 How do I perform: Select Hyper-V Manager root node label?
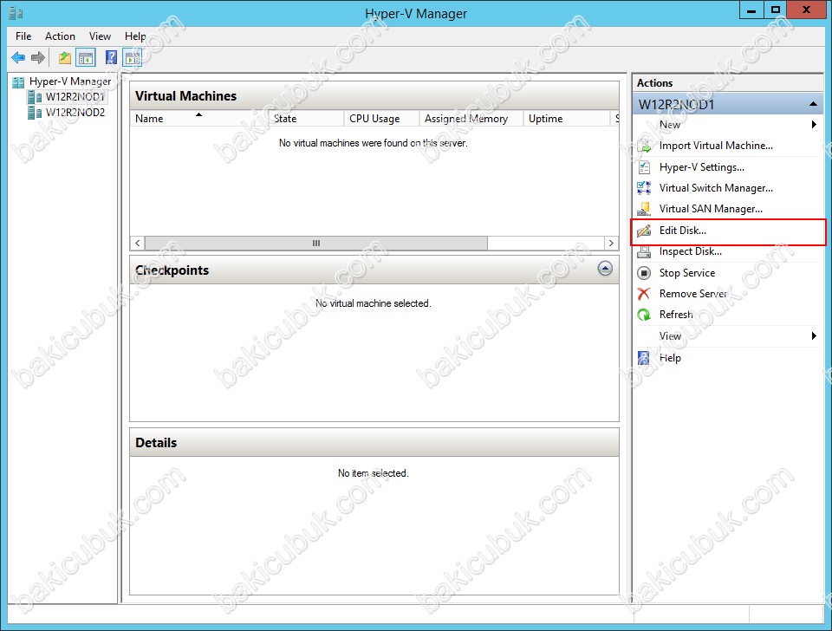[x=70, y=81]
